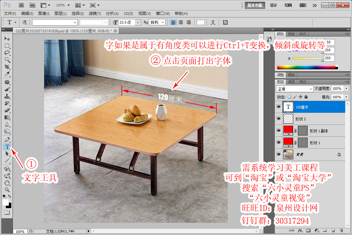Viewport: 352px width, 235px height.
Task: Select the Eyedropper tool
Action: click(x=7, y=74)
